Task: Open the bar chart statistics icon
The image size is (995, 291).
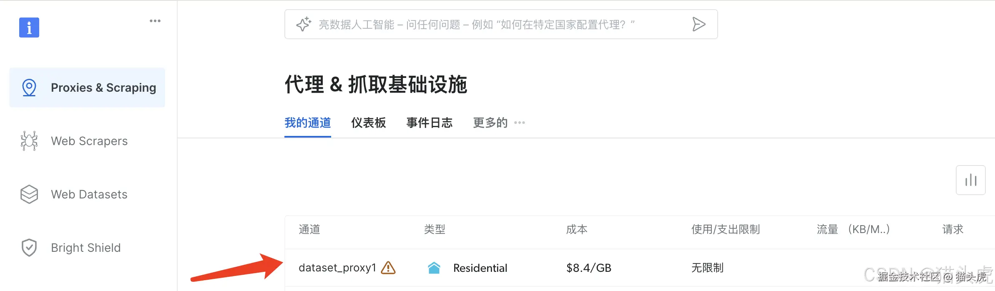Action: pyautogui.click(x=971, y=180)
